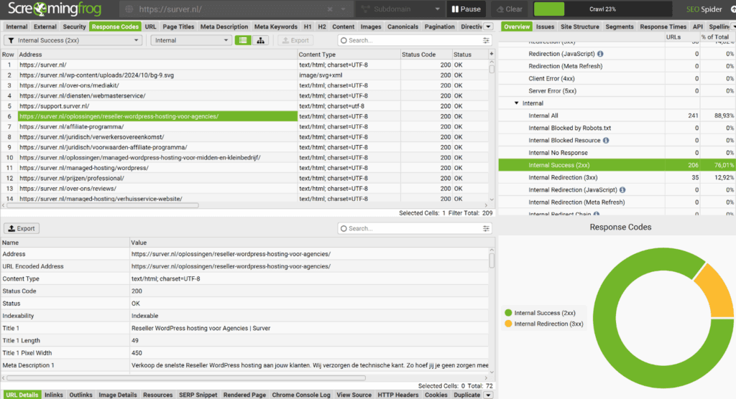Viewport: 736px width, 399px height.
Task: Expand the bottom tabs overflow arrow
Action: pos(488,395)
